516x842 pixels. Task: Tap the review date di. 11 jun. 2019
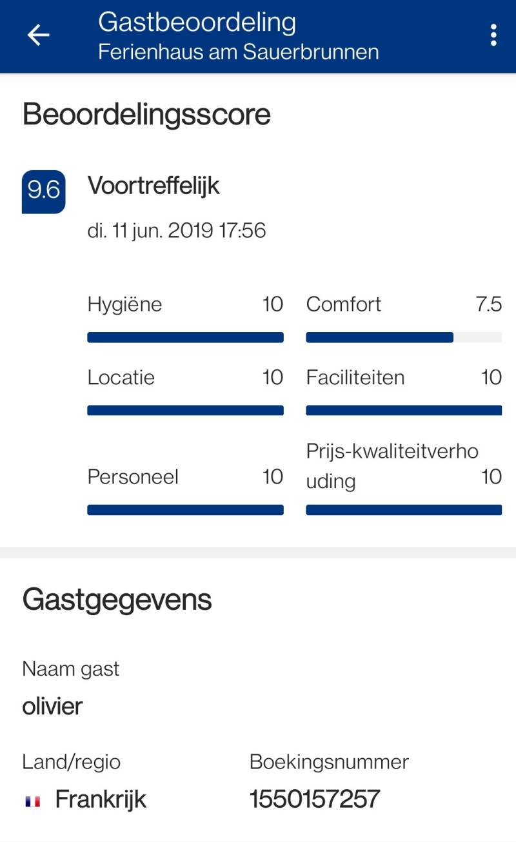[176, 230]
